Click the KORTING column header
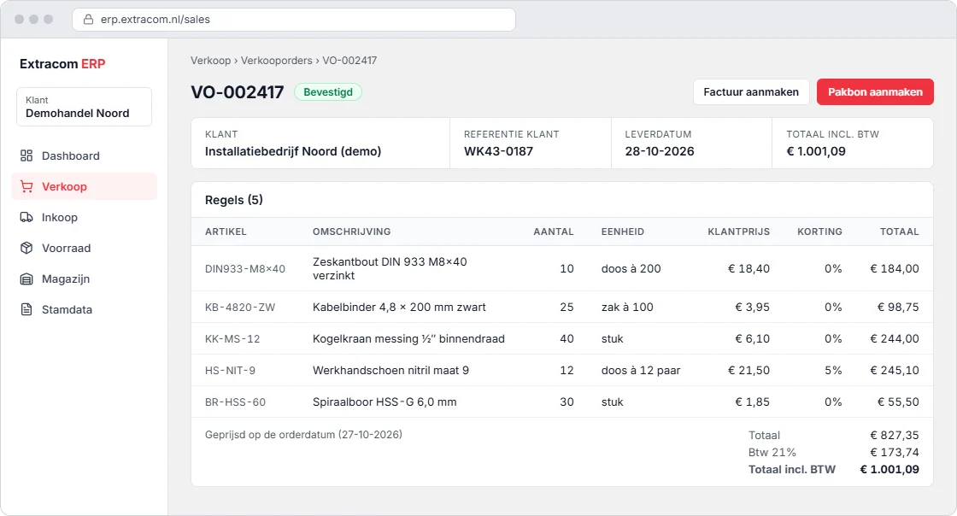Screen dimensions: 957x516 click(819, 232)
